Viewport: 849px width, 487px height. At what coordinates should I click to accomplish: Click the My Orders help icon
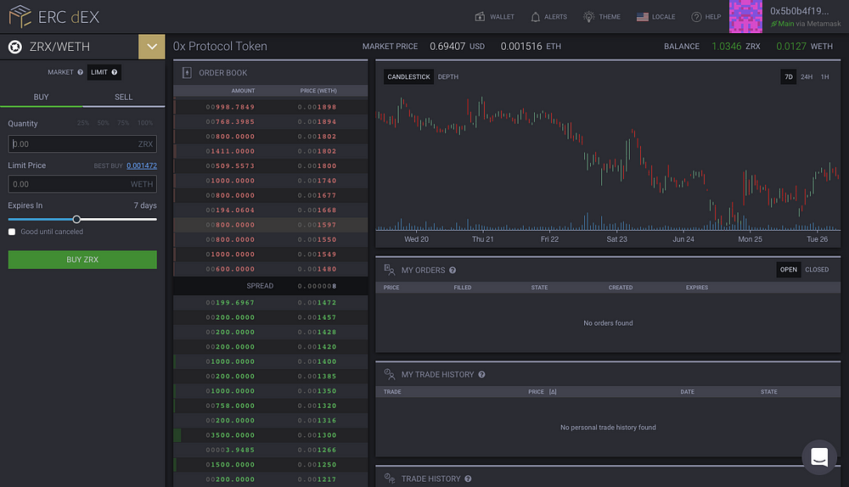[453, 270]
